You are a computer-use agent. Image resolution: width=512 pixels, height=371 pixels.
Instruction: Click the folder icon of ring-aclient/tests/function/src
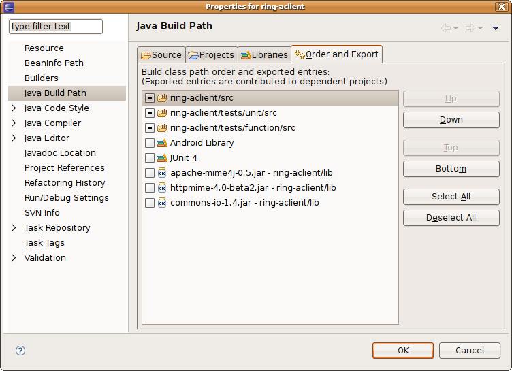[162, 128]
